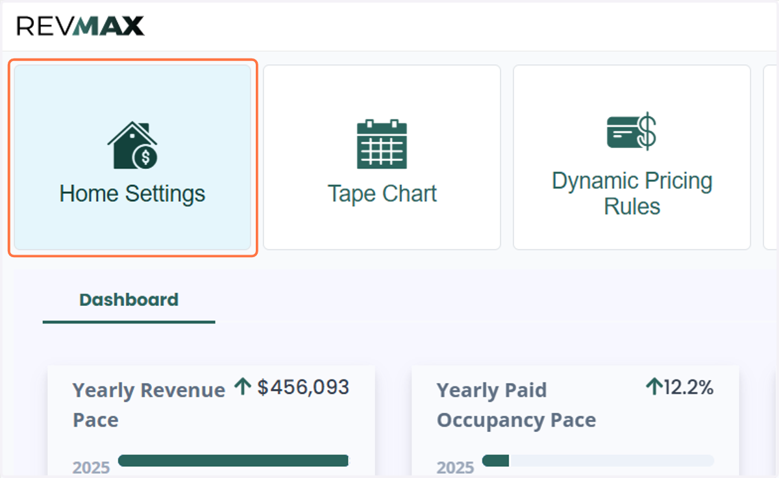The height and width of the screenshot is (478, 779).
Task: Click the Yearly Paid Occupancy Pace title
Action: 516,405
